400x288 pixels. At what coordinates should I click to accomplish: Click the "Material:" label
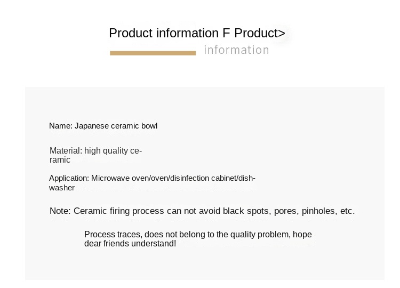click(66, 151)
